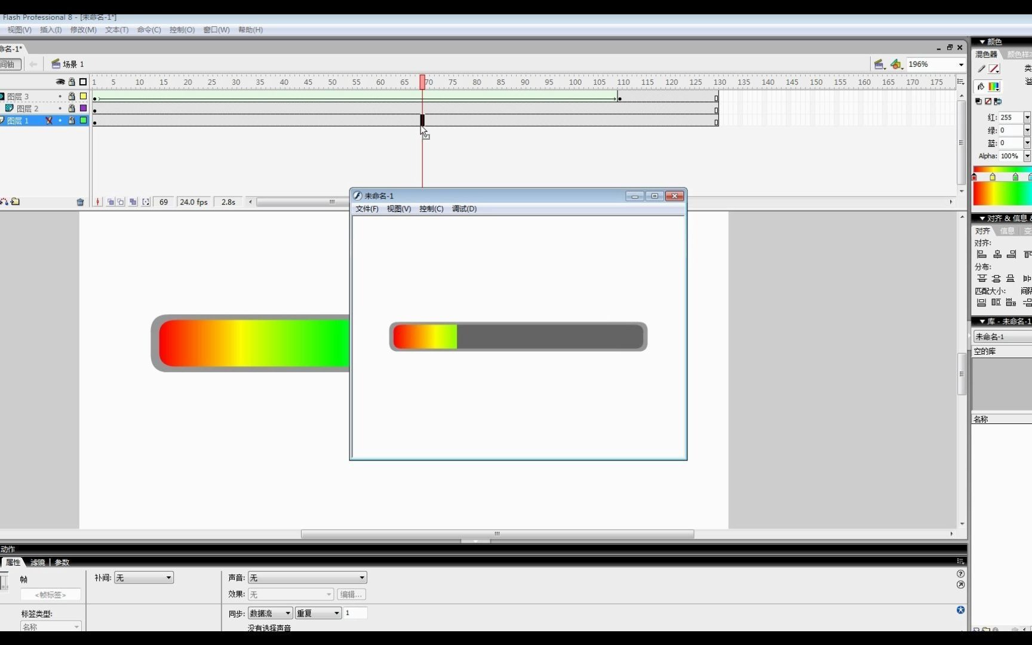Switch to 滤镜 tab in properties panel
This screenshot has height=645, width=1032.
point(38,563)
